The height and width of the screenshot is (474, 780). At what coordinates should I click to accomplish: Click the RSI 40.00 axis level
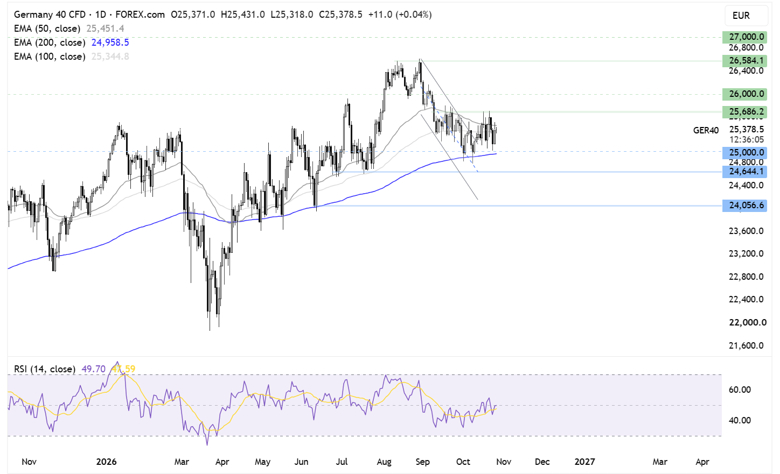coord(740,420)
